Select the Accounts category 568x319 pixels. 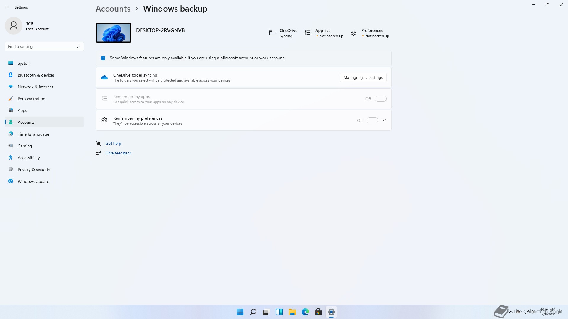click(x=44, y=122)
